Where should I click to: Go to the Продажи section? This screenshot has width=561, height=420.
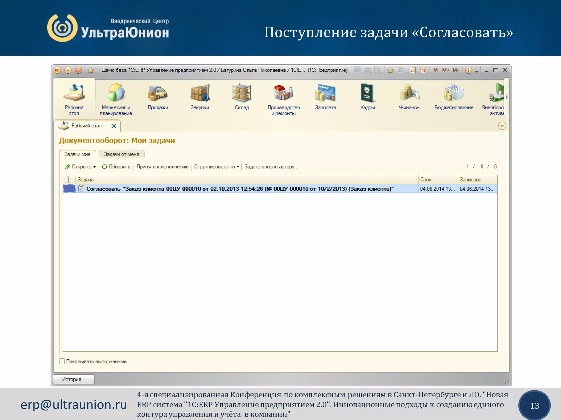pos(158,97)
